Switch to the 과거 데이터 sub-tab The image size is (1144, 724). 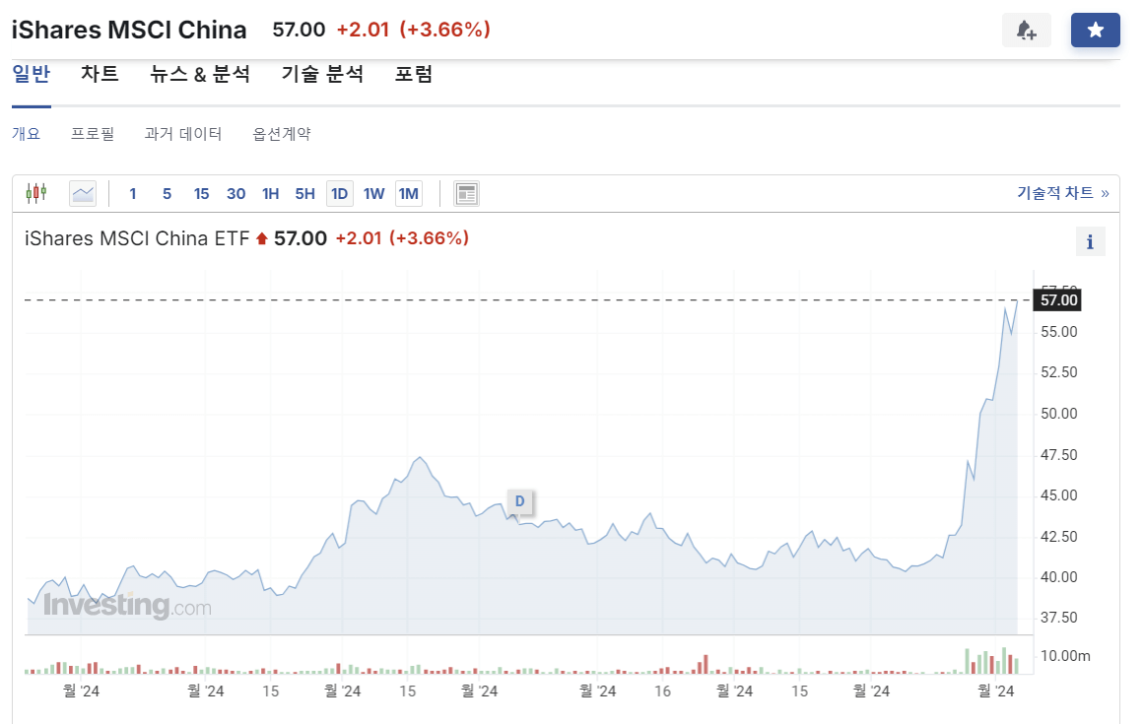tap(183, 133)
